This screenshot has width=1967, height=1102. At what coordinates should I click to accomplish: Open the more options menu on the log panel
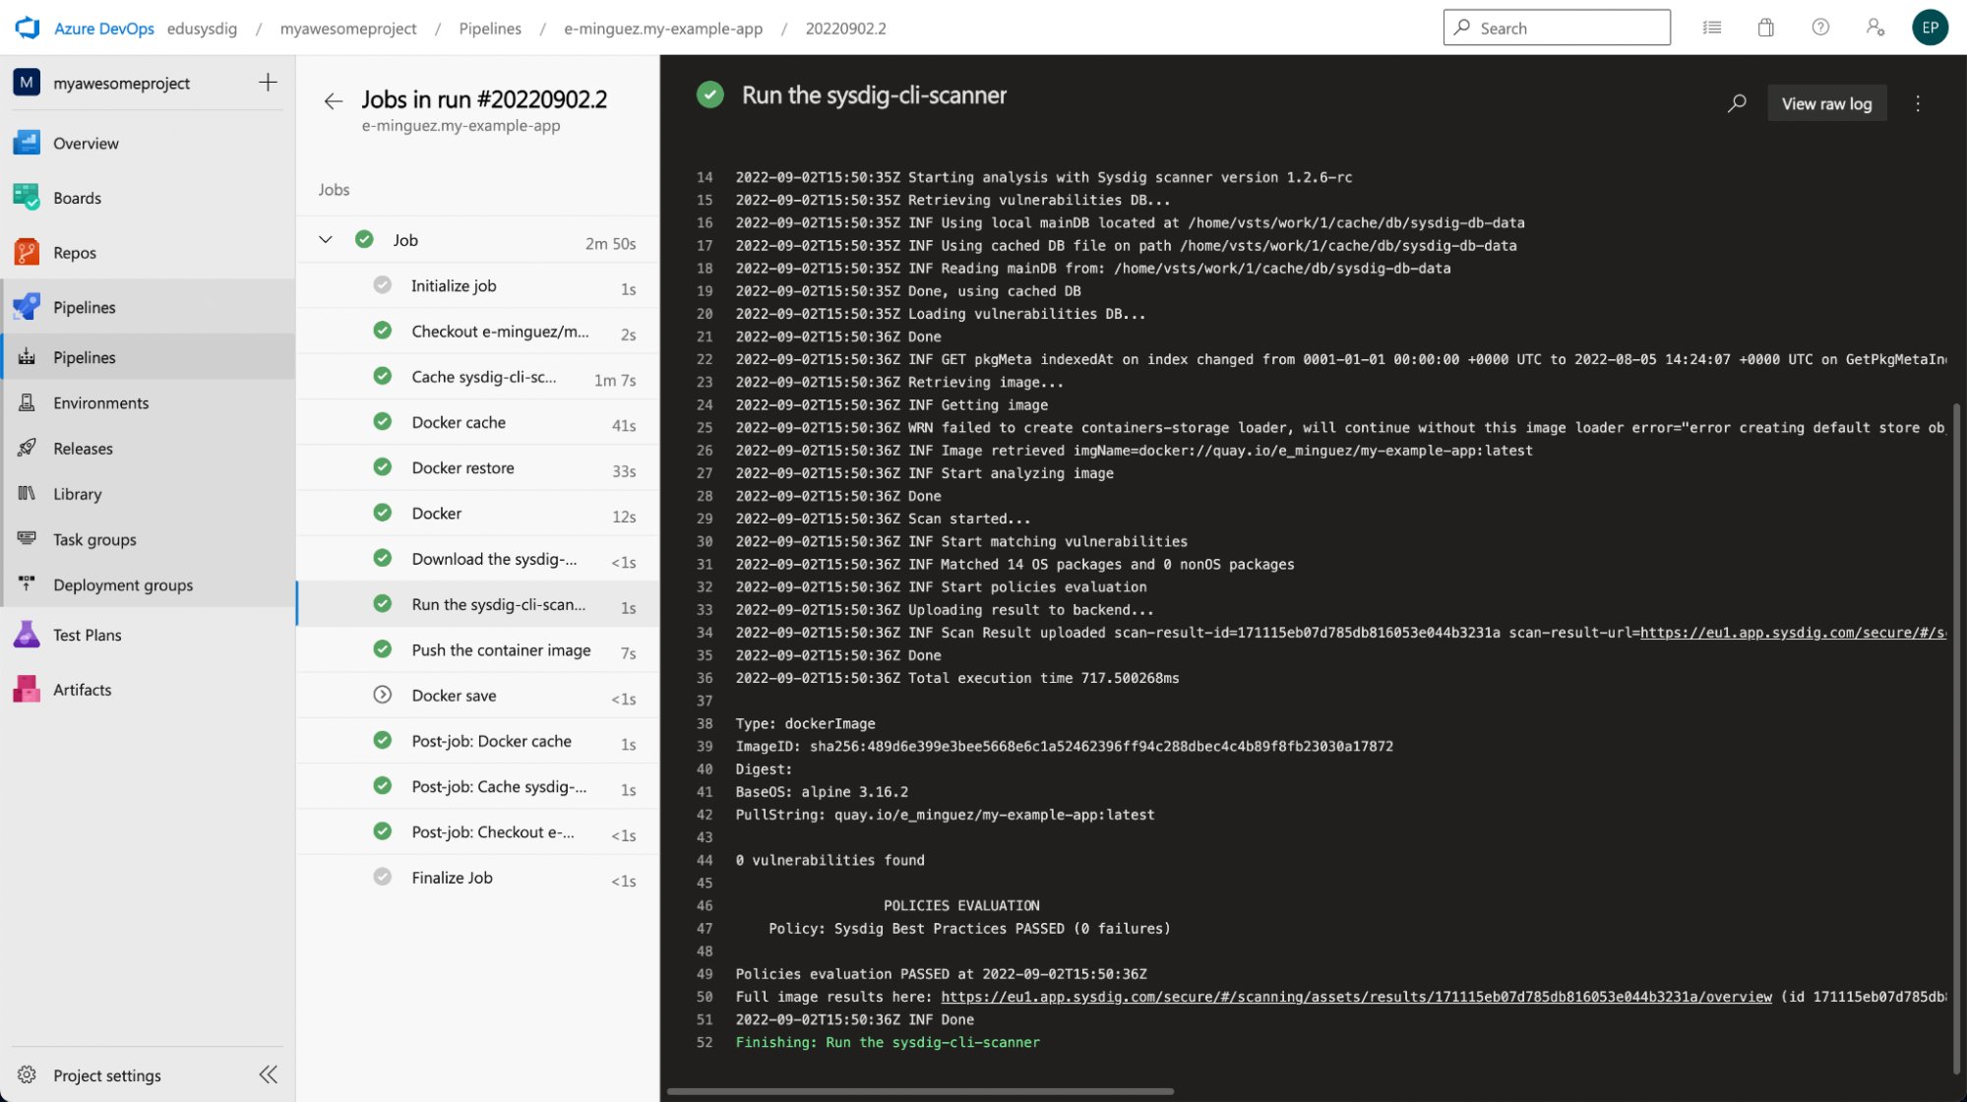[x=1917, y=102]
